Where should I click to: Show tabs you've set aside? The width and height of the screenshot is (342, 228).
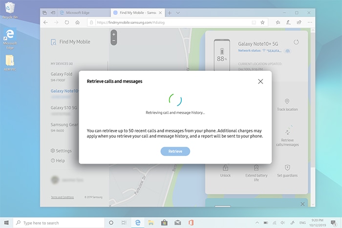point(44,13)
